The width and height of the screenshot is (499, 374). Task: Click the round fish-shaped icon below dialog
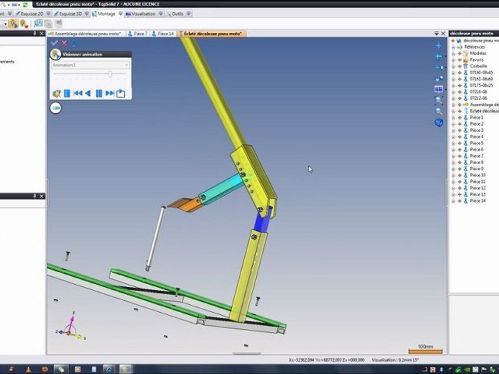[56, 108]
